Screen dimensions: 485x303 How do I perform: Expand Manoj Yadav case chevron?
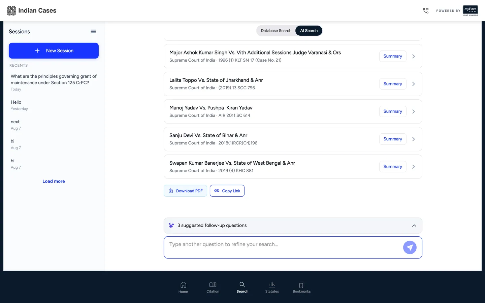click(414, 111)
